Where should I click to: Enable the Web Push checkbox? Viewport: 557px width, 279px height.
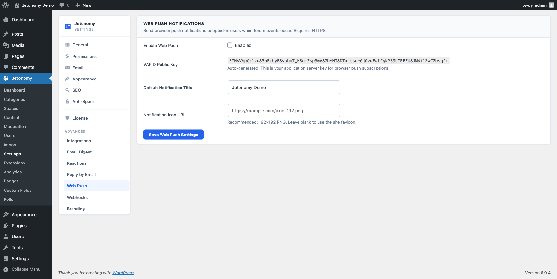(x=230, y=45)
